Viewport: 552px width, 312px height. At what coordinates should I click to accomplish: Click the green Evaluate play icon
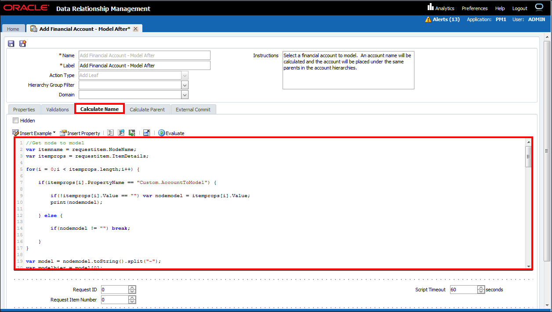coord(161,133)
